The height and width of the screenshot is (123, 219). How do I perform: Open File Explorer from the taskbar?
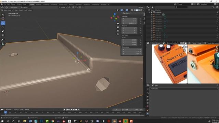[25, 121]
